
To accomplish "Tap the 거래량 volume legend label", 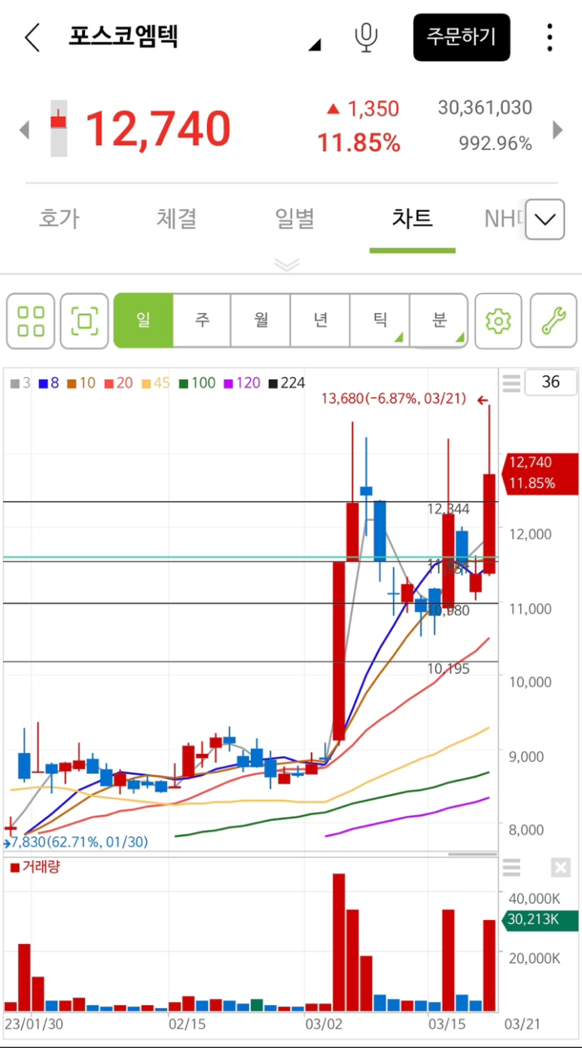I will [x=35, y=867].
